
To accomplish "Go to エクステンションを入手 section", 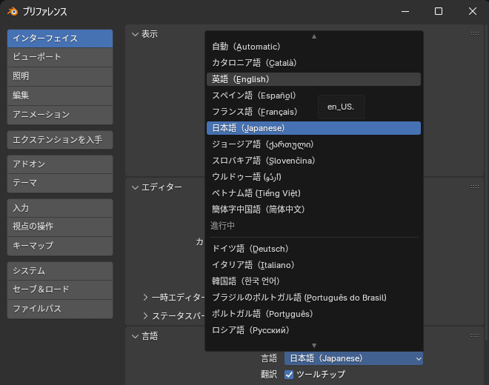I will 60,140.
